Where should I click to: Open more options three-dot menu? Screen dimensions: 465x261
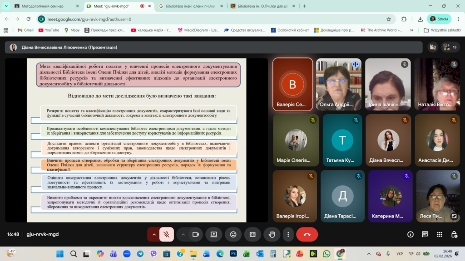pos(288,234)
